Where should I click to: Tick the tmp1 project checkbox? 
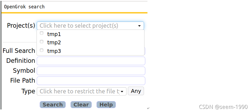42,33
